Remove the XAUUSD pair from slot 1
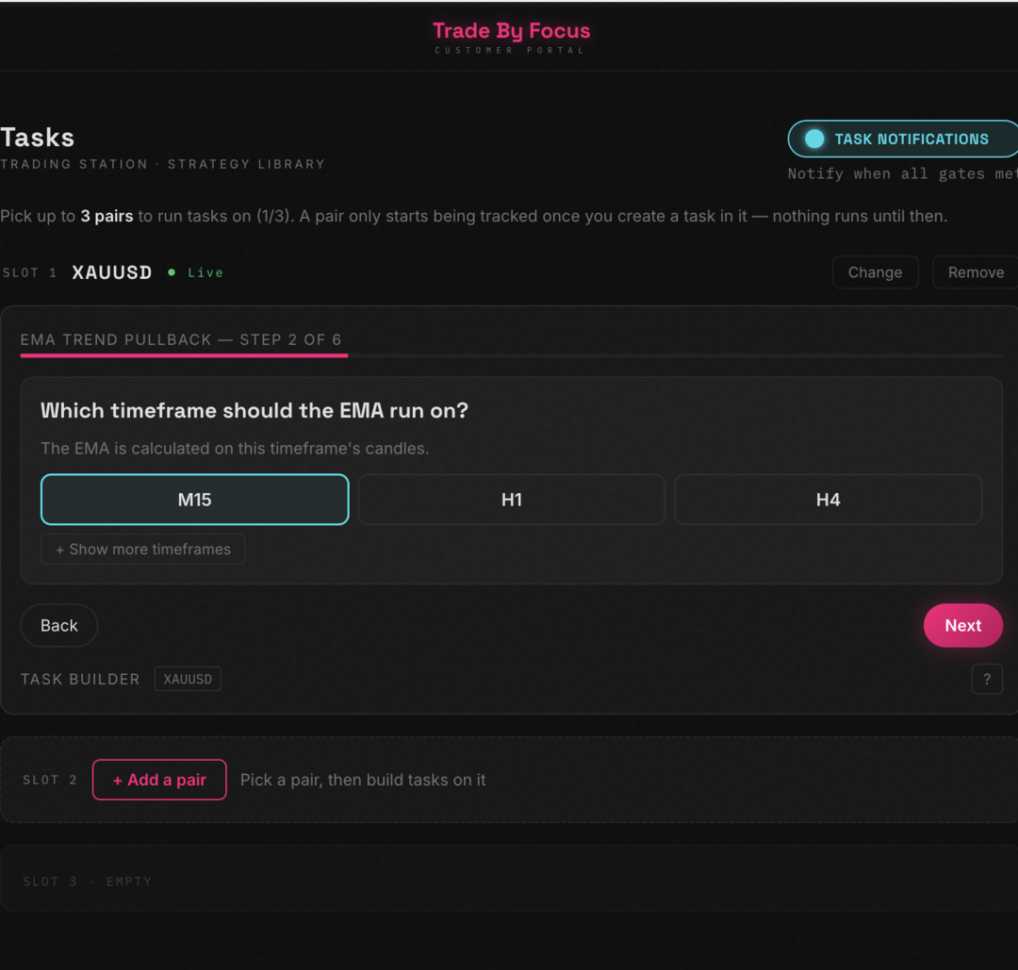The image size is (1018, 970). (976, 272)
